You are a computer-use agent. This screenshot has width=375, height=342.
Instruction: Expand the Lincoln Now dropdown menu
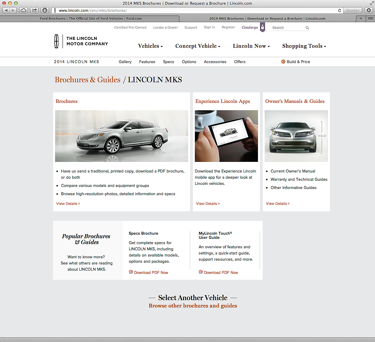click(251, 46)
